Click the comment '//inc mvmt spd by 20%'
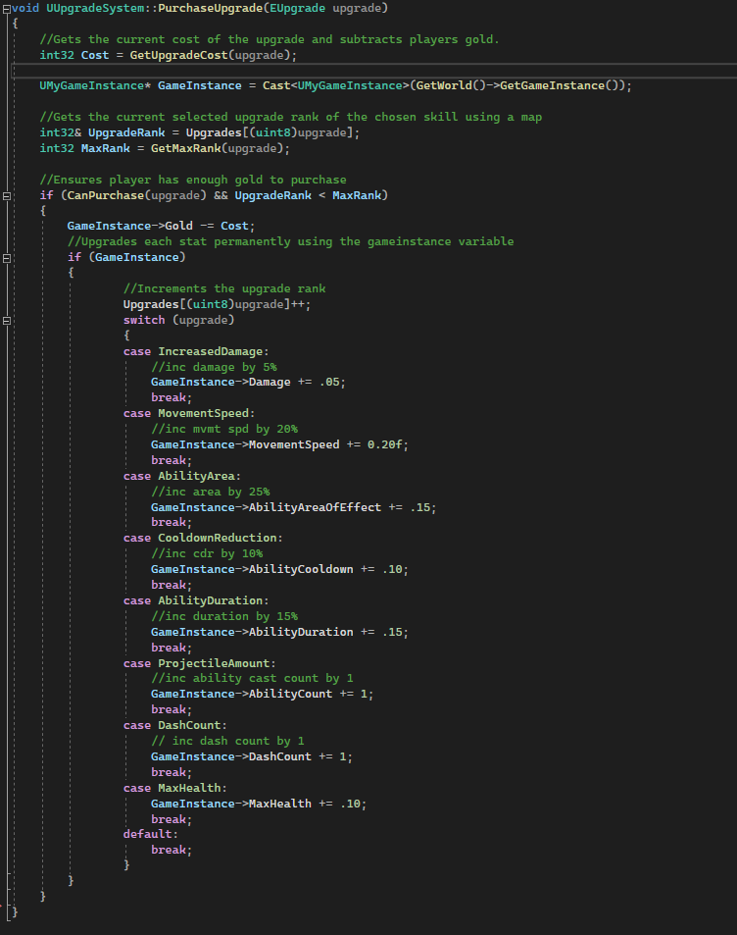Screen dimensions: 737x935 coord(224,429)
